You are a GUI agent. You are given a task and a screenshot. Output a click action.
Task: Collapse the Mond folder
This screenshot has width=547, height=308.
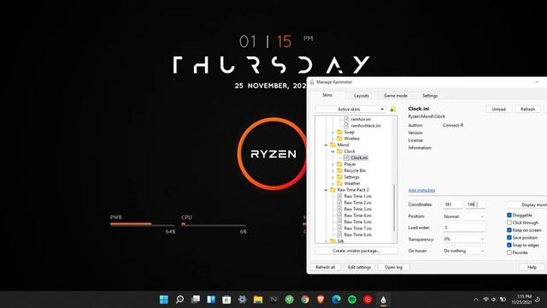pos(326,145)
